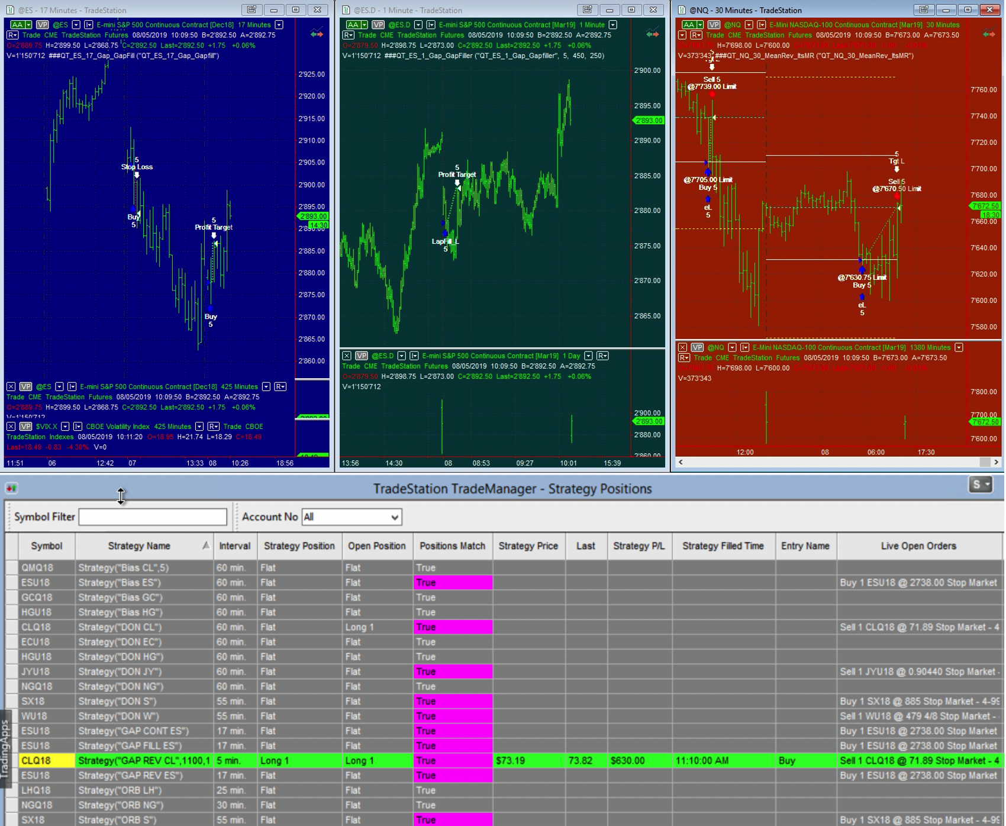Image resolution: width=1006 pixels, height=826 pixels.
Task: Toggle the VP badge of @ES 425 Minutes subchart
Action: click(x=25, y=386)
